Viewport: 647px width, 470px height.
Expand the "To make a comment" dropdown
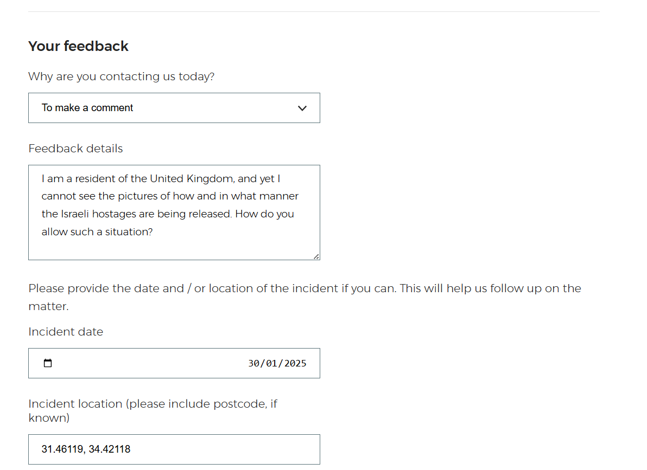coord(174,108)
